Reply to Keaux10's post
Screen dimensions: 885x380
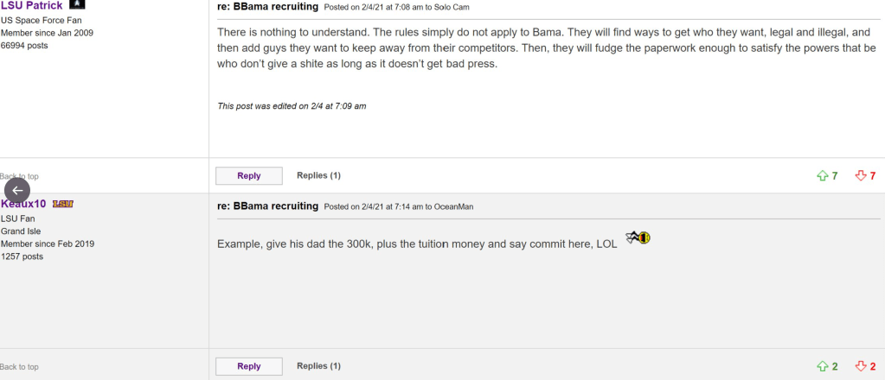coord(248,366)
